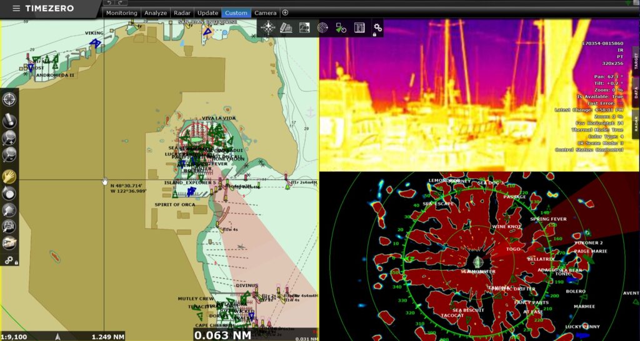The width and height of the screenshot is (640, 341).
Task: Click the 1.249 NM range readout
Action: click(x=107, y=337)
